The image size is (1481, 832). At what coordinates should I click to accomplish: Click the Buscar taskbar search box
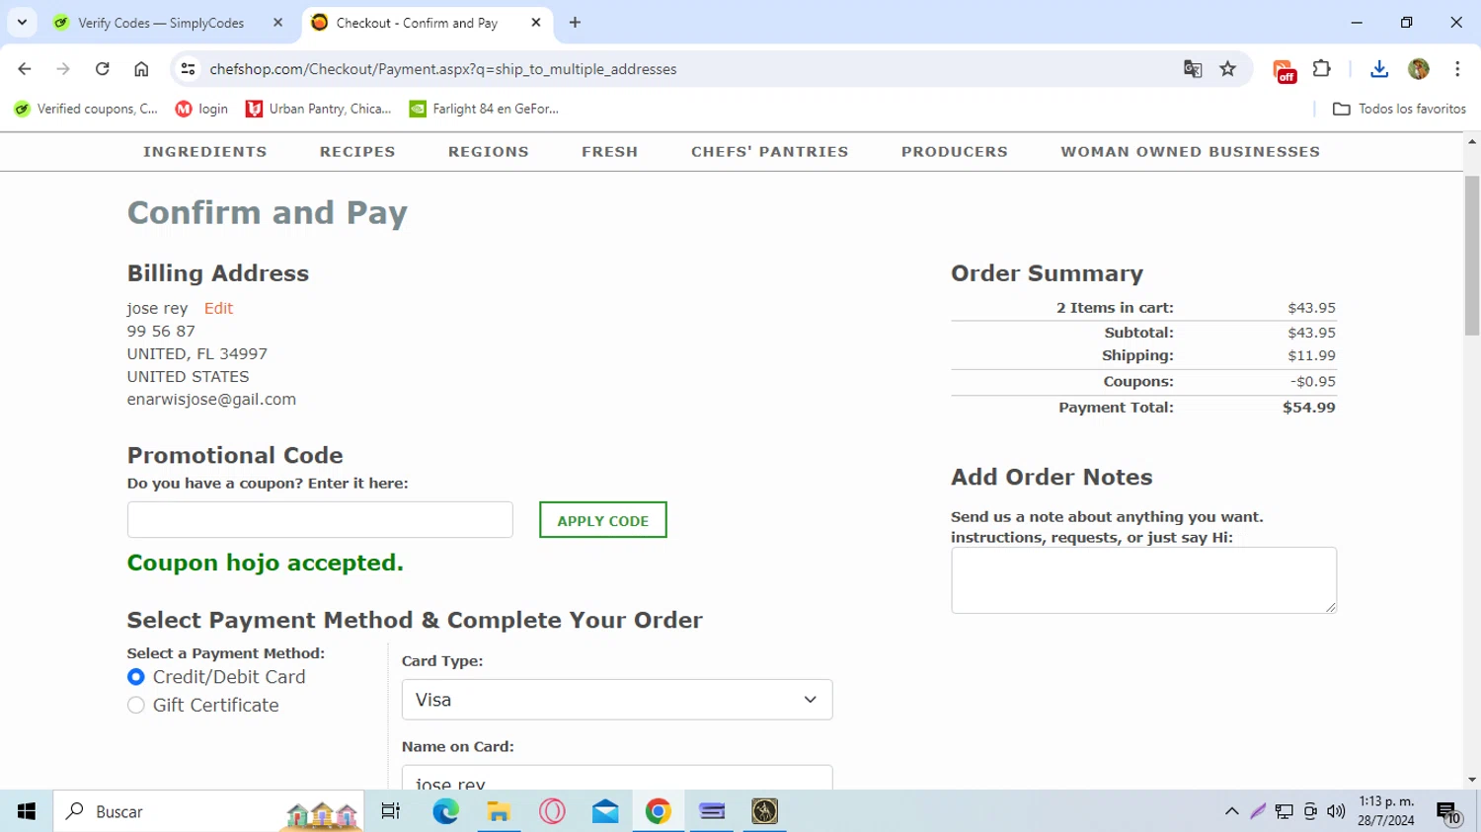click(208, 811)
